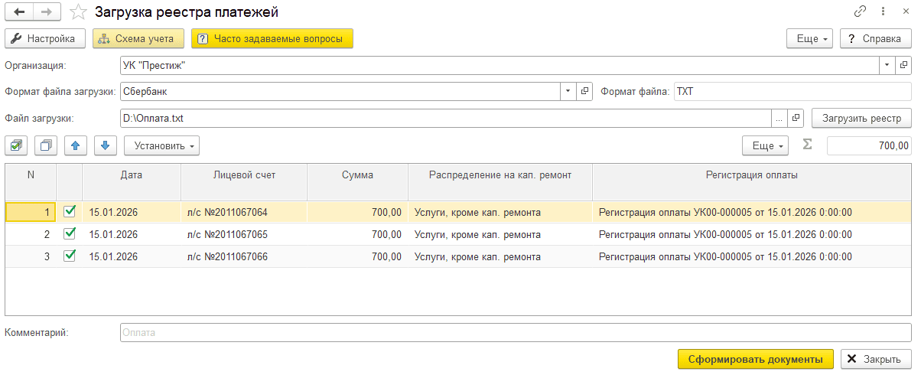Click the back navigation arrow

19,12
